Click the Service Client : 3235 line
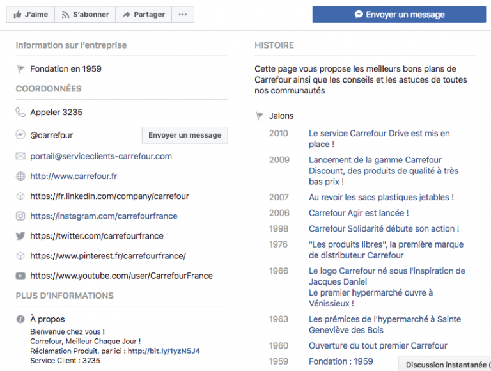The width and height of the screenshot is (491, 371). coord(65,361)
